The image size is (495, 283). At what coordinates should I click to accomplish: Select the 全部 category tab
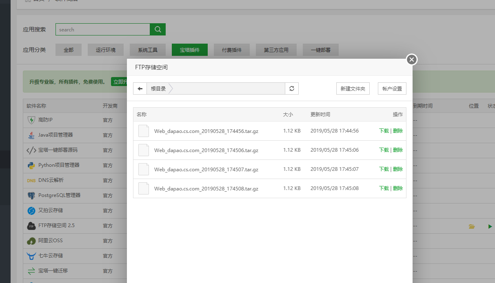pos(69,50)
